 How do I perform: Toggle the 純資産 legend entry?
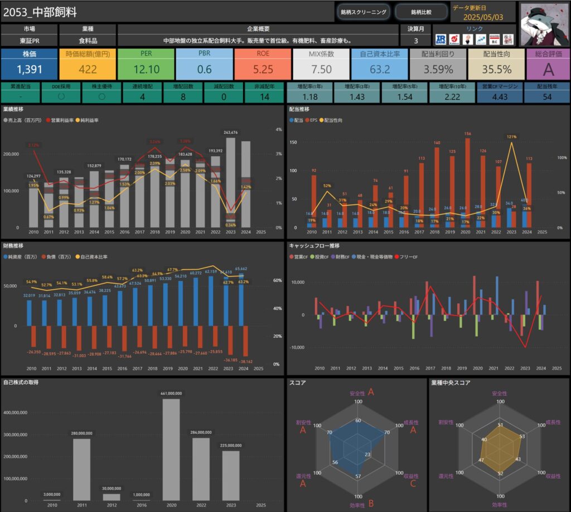(x=21, y=257)
